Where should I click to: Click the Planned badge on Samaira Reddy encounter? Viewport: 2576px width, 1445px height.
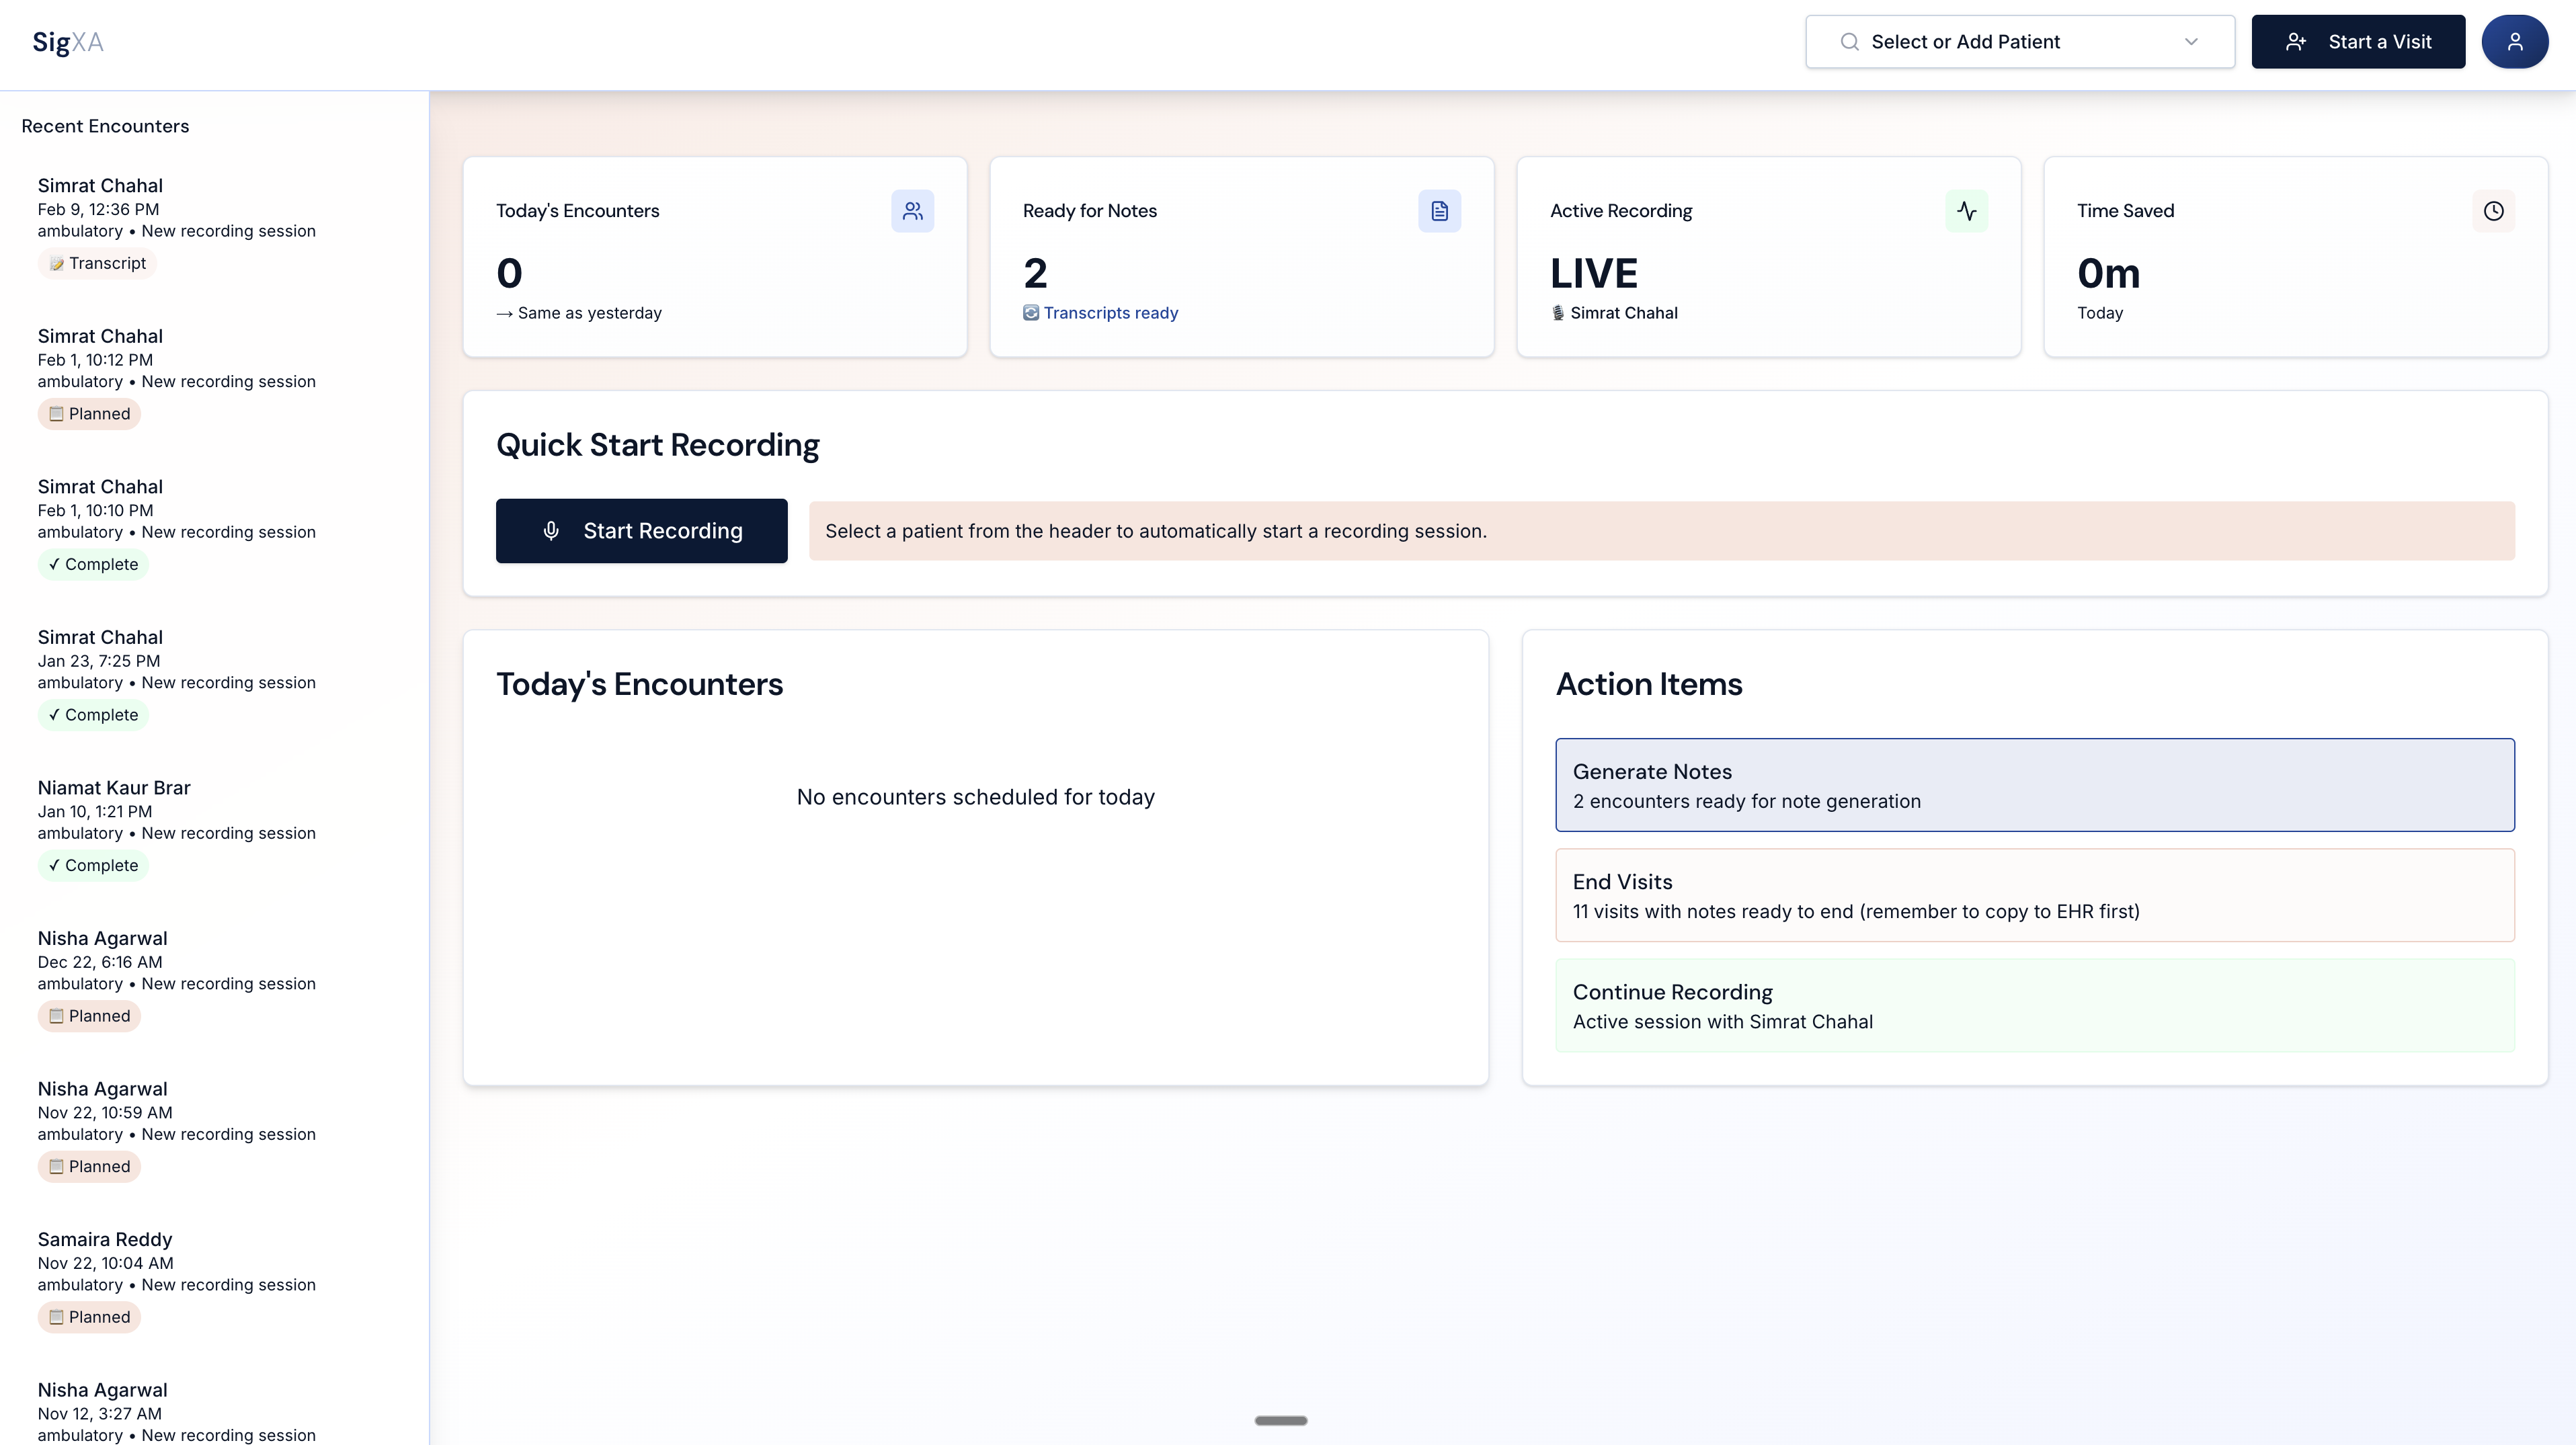[89, 1317]
